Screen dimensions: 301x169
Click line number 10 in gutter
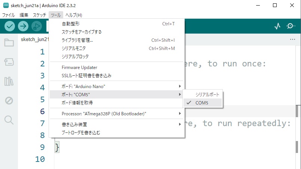[x=40, y=159]
